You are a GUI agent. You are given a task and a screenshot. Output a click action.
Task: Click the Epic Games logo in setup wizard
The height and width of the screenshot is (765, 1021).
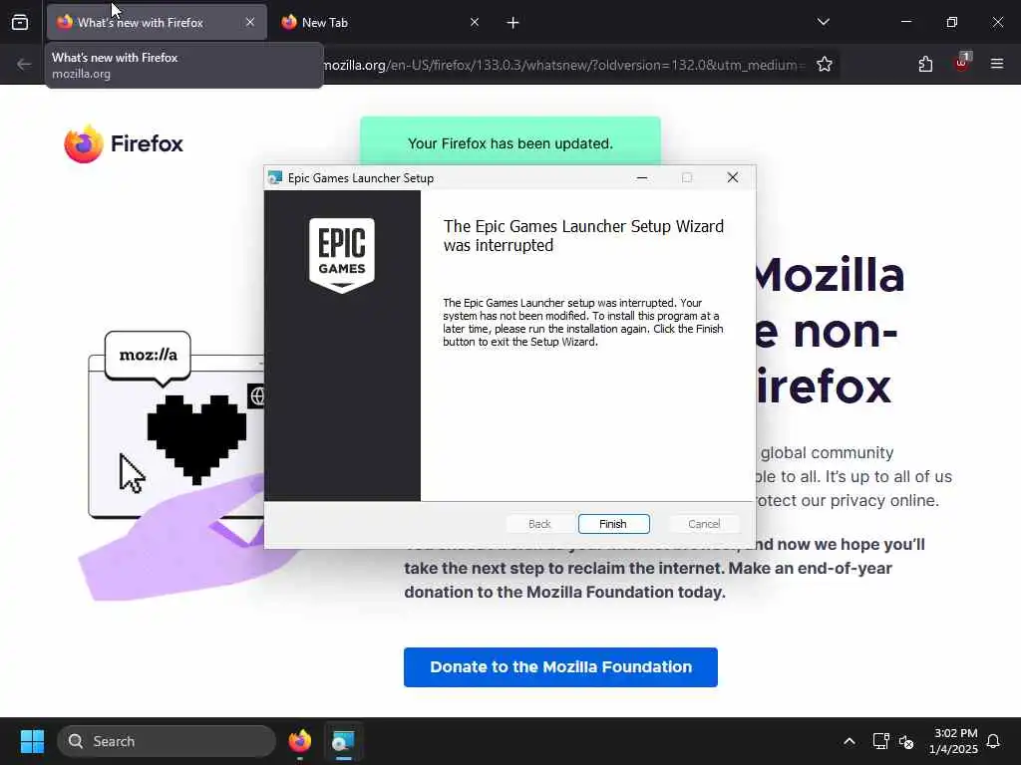coord(342,255)
